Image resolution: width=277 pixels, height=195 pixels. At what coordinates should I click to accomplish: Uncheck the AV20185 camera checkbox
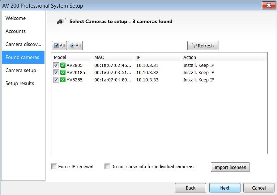pos(56,73)
